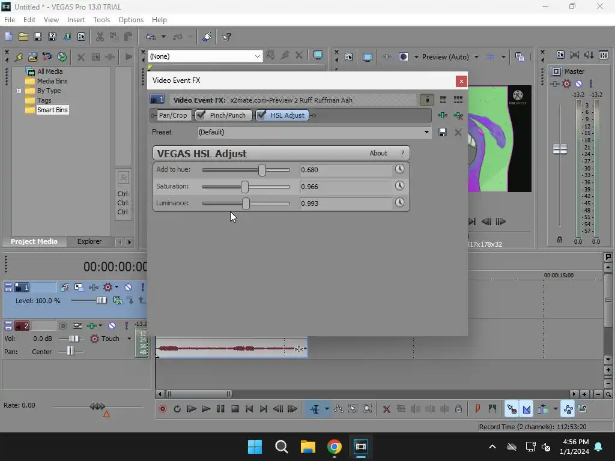Click Play From Start in the transport bar
Image resolution: width=615 pixels, height=461 pixels.
pyautogui.click(x=192, y=409)
